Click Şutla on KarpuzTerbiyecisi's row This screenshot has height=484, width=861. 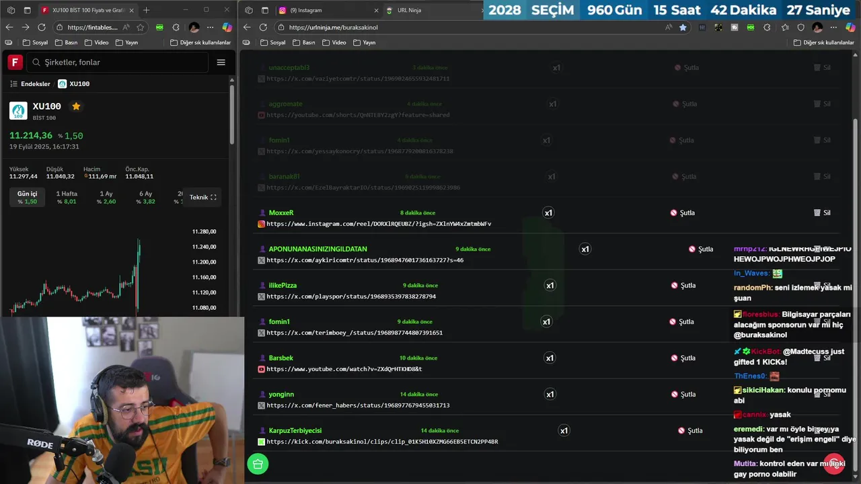(x=691, y=431)
